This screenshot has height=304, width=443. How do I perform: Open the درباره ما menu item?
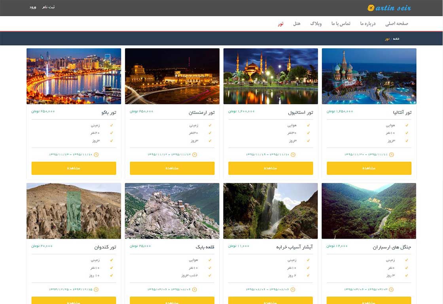(x=368, y=23)
